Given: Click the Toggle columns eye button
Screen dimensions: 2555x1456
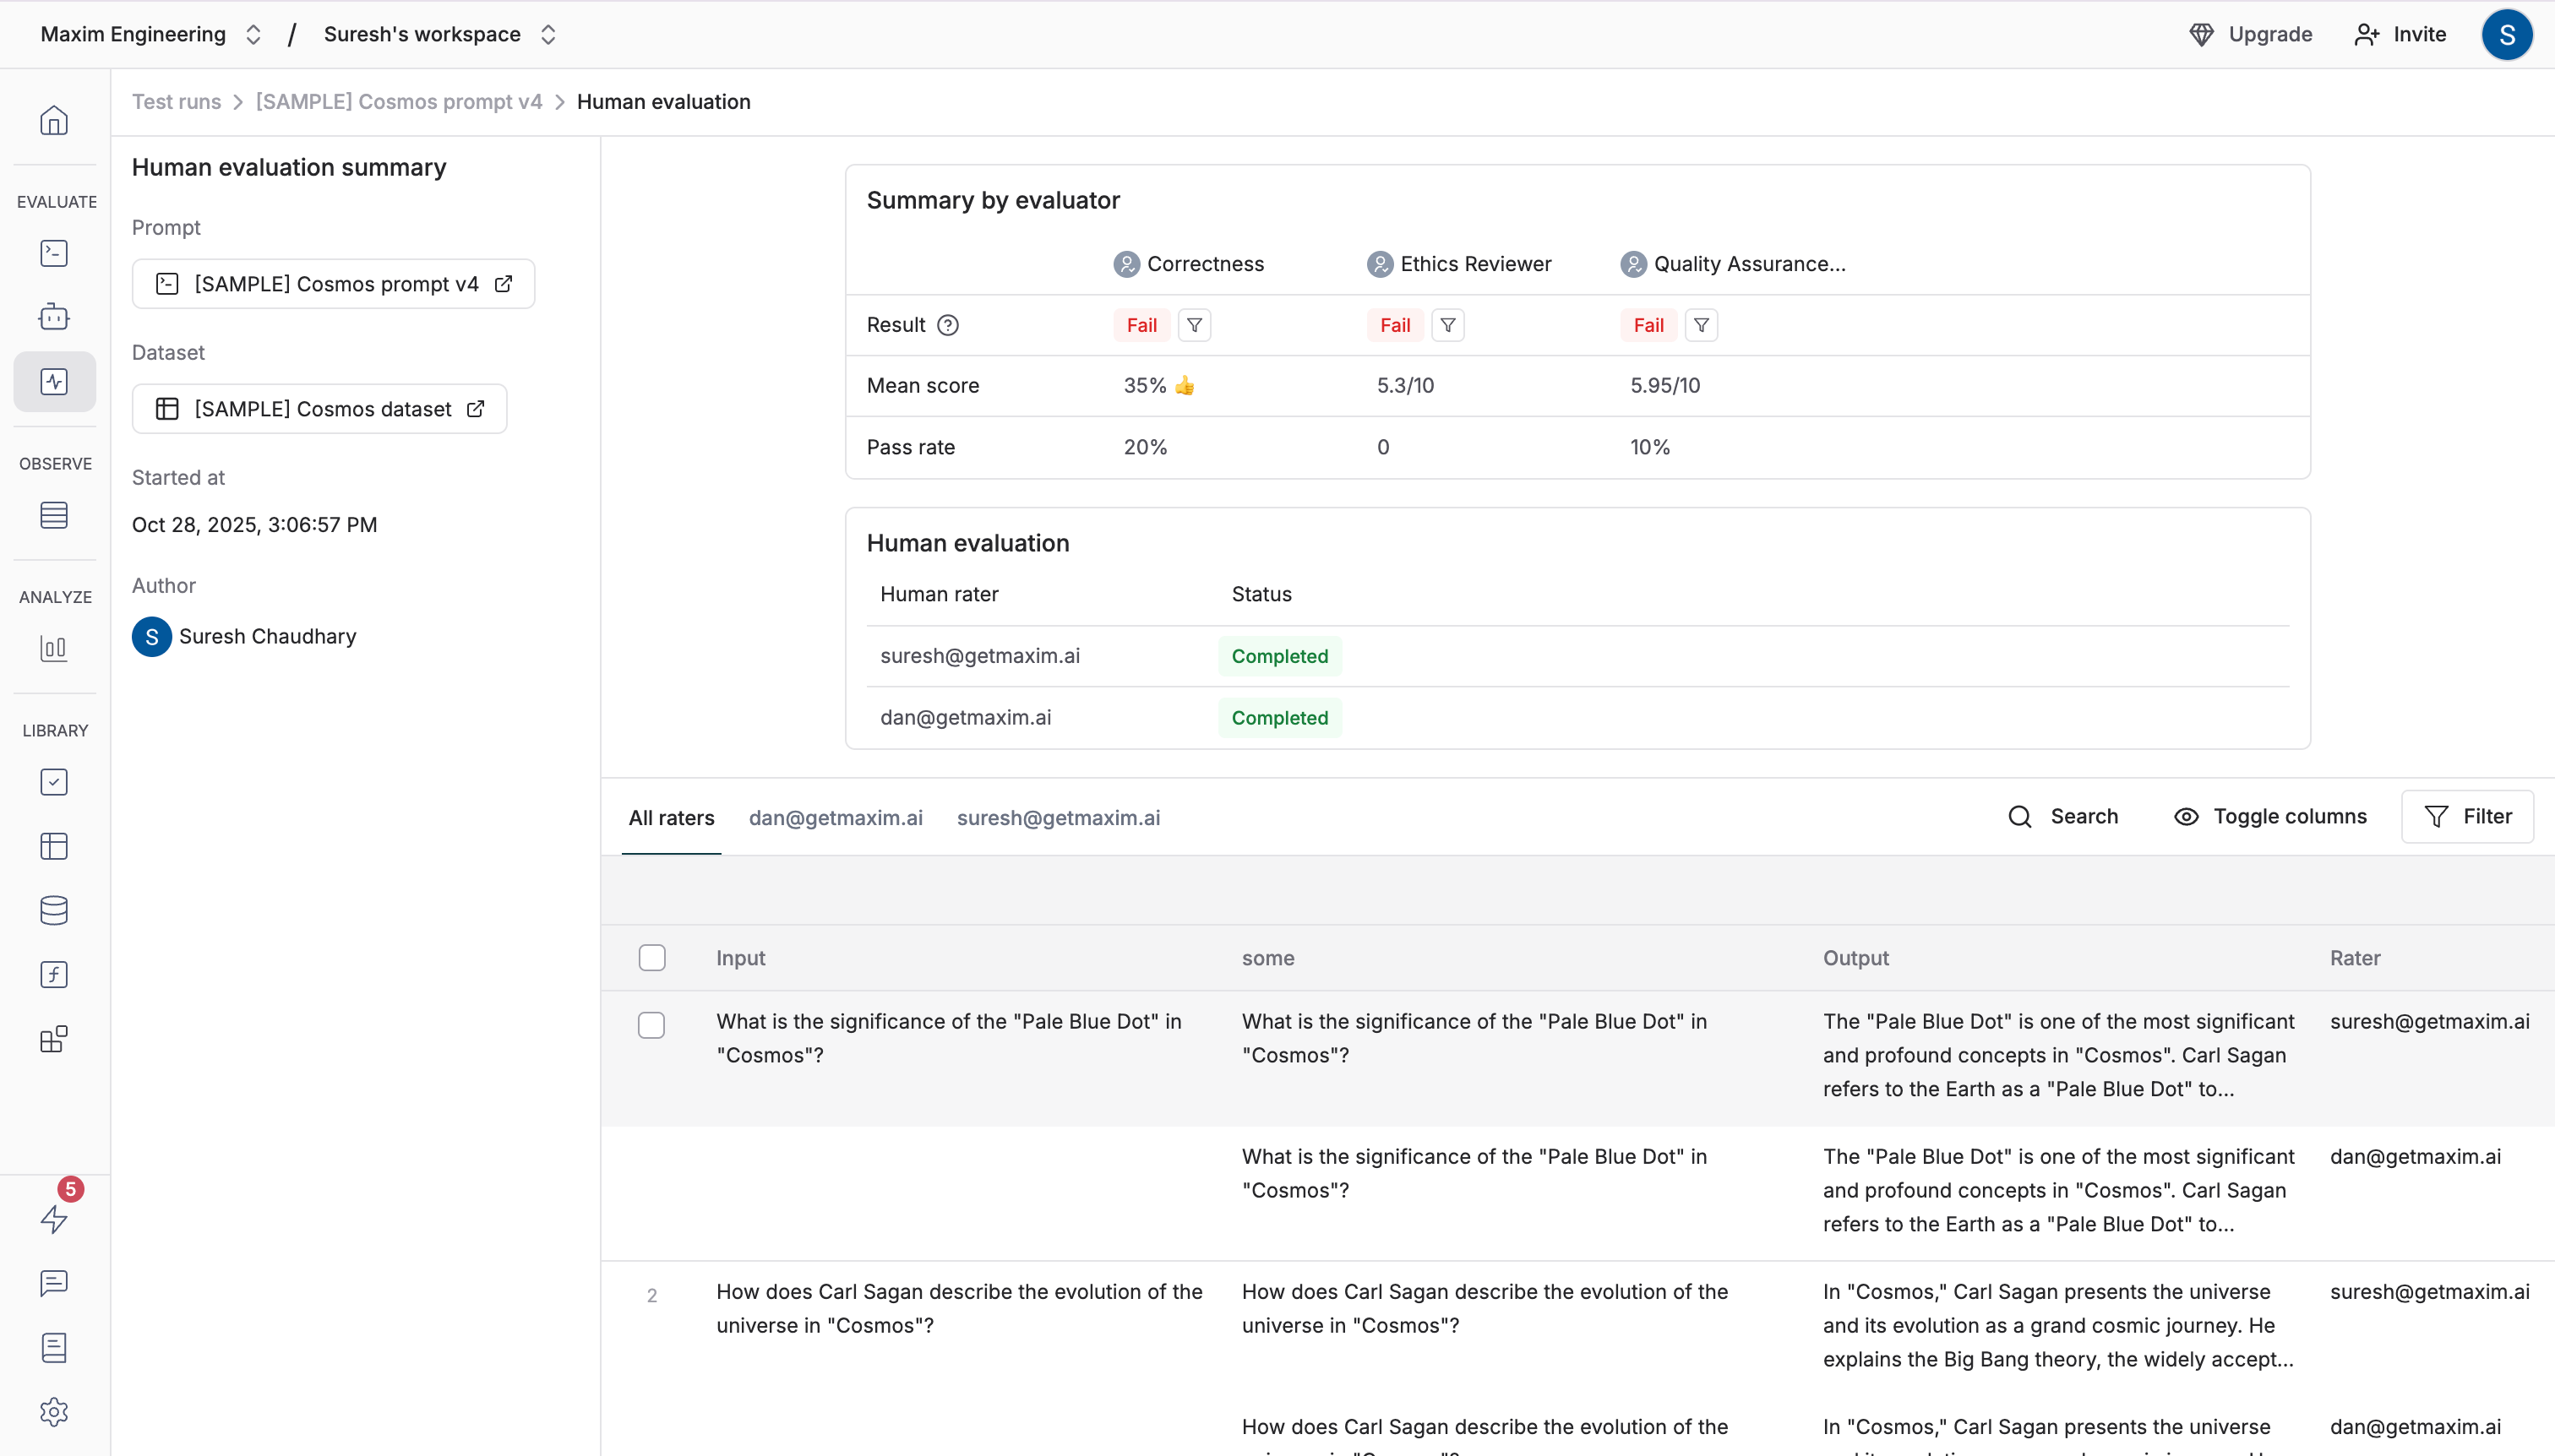Looking at the screenshot, I should pyautogui.click(x=2270, y=816).
